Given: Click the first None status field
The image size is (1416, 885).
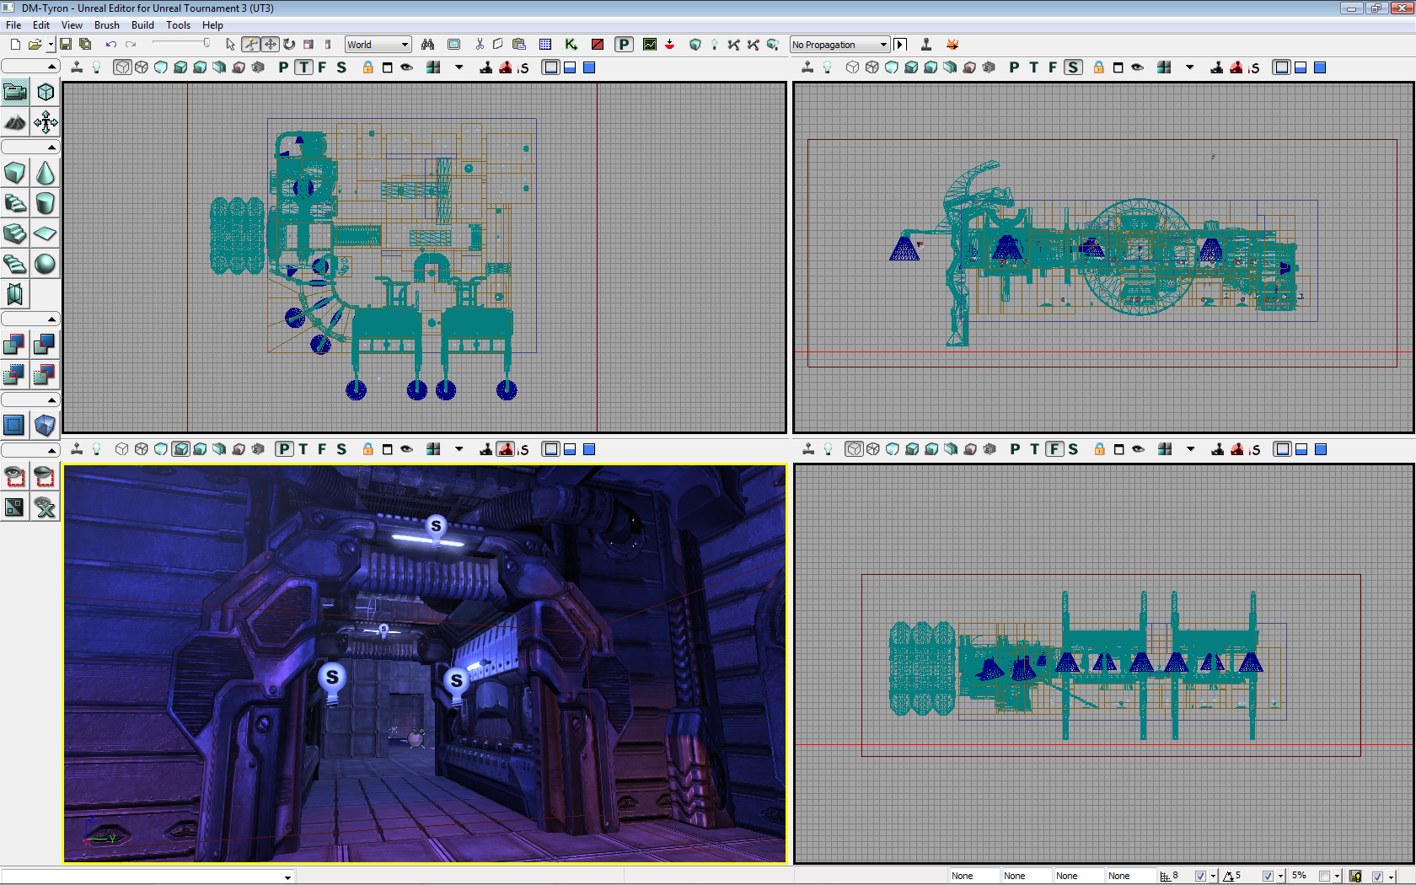Looking at the screenshot, I should [973, 877].
